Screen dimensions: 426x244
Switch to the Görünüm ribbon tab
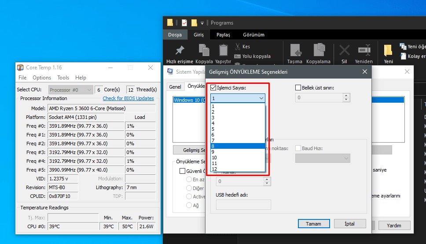tap(254, 35)
